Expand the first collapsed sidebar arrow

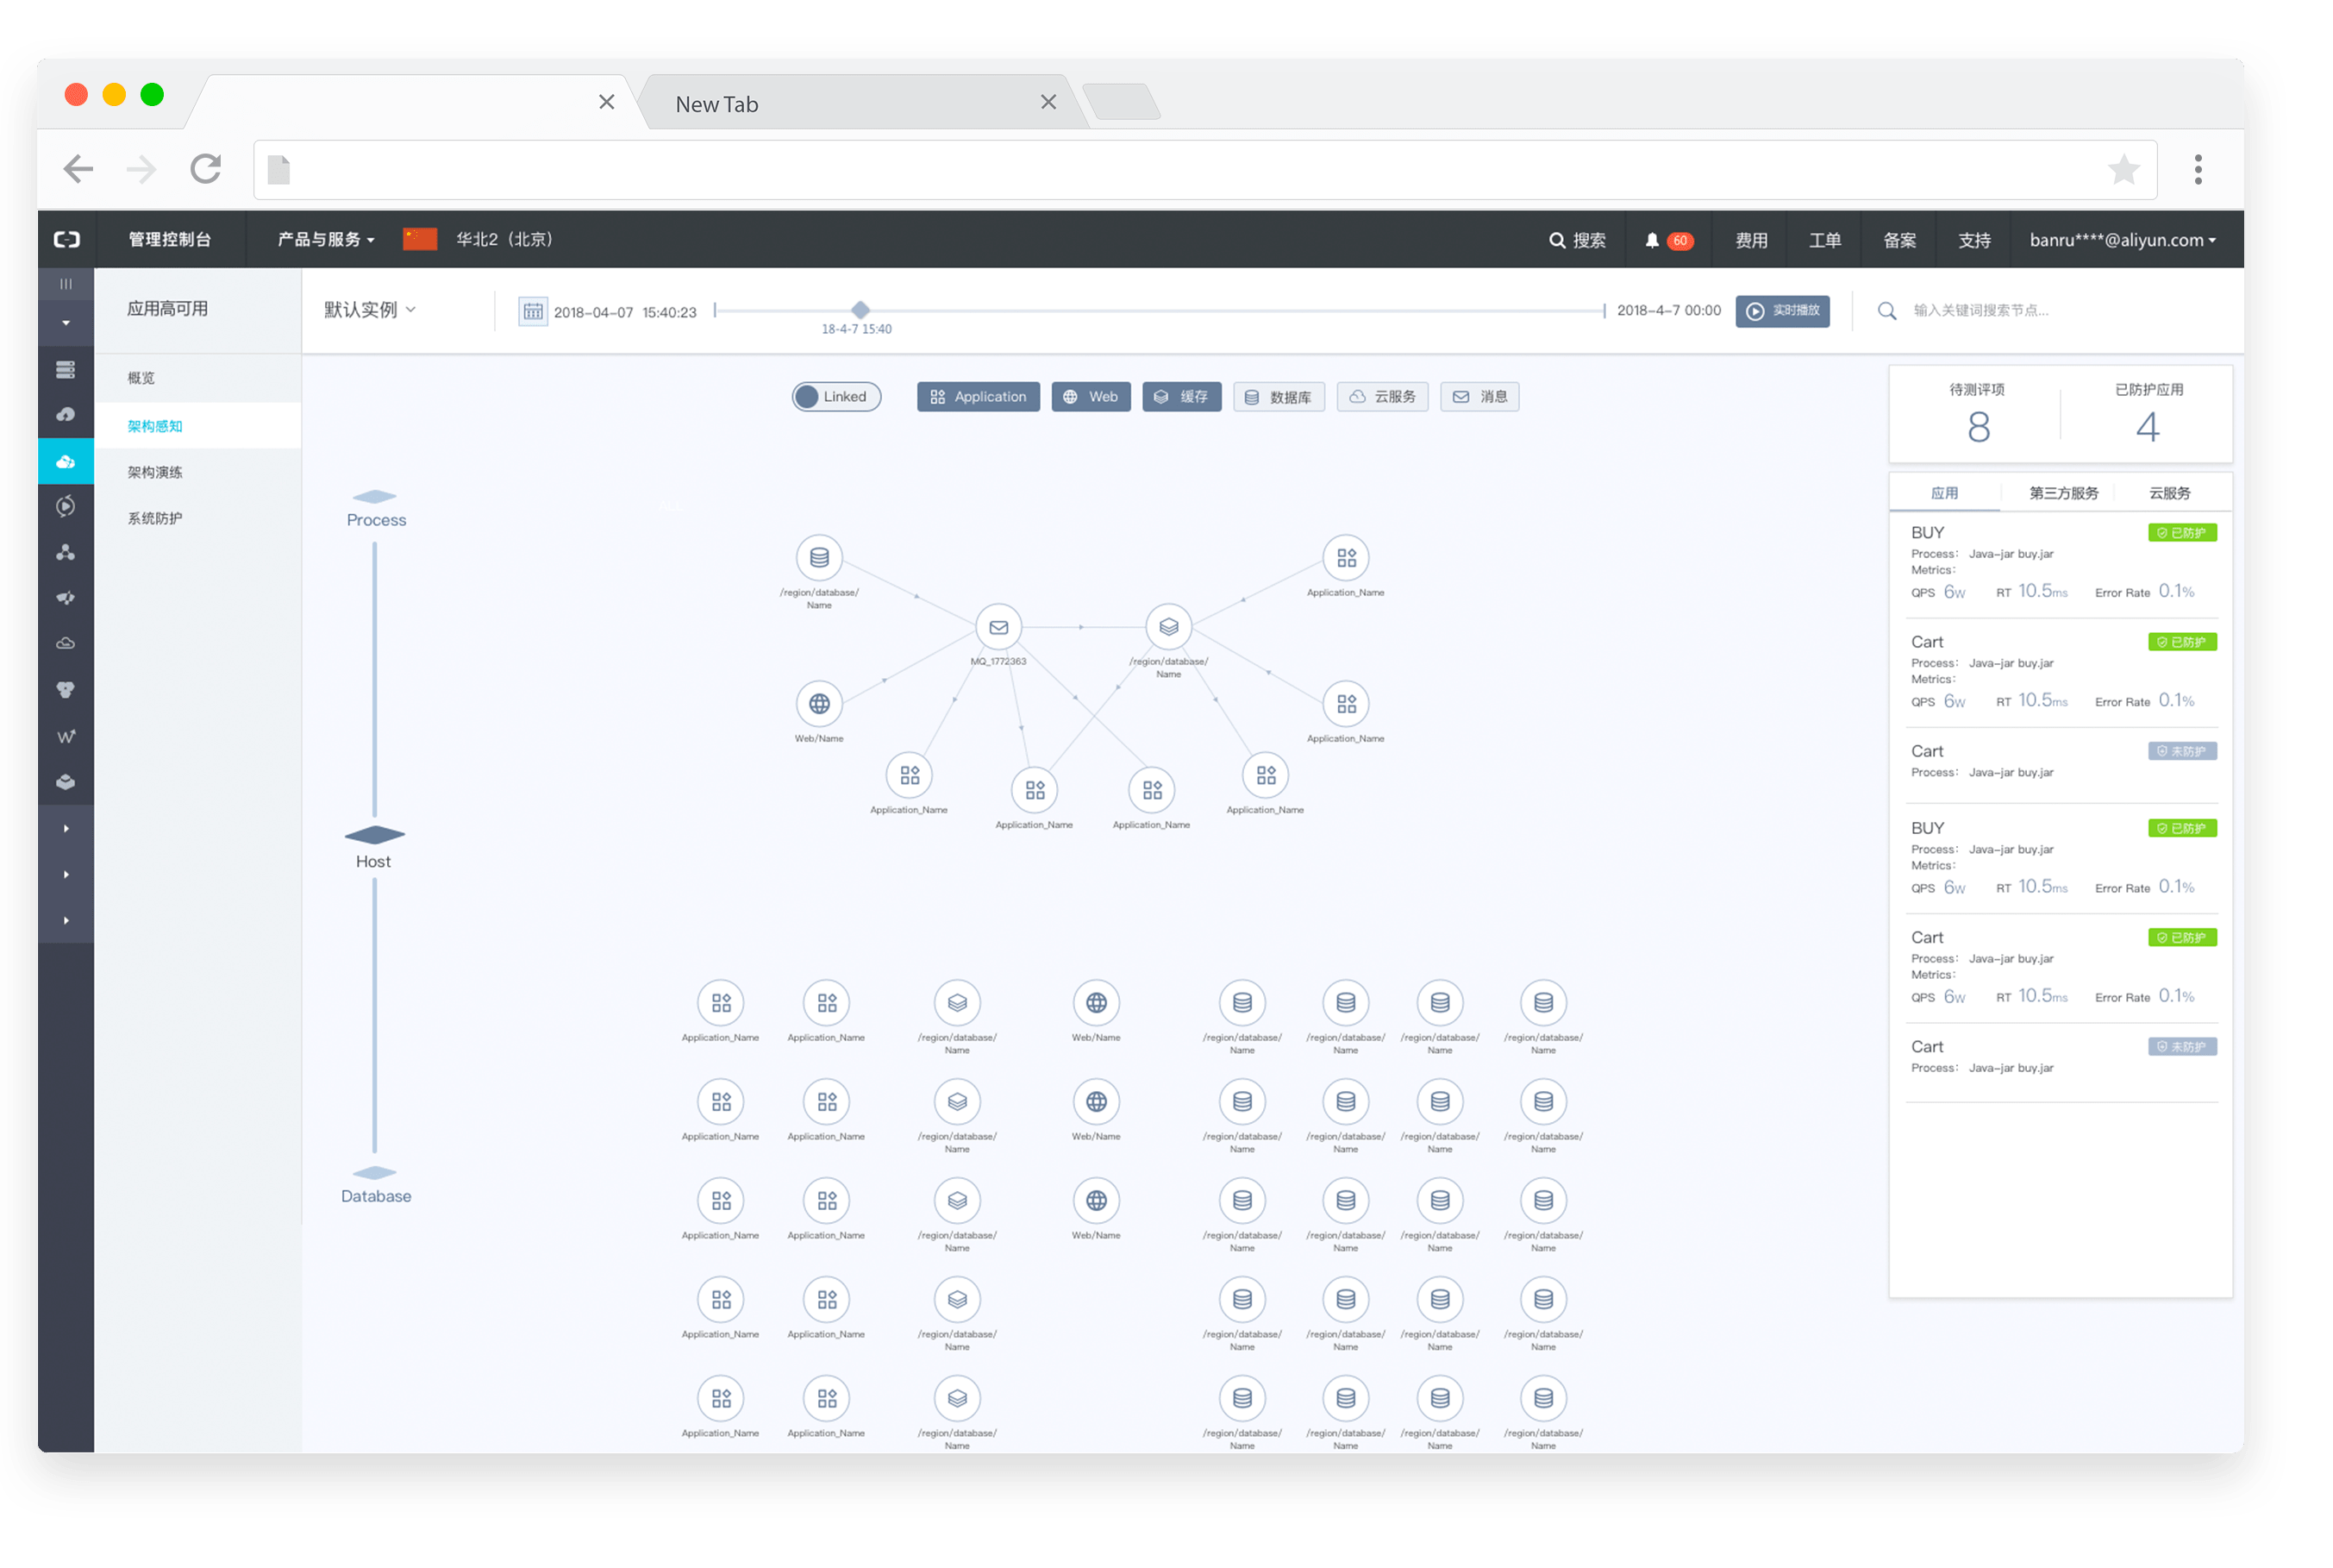pyautogui.click(x=66, y=829)
